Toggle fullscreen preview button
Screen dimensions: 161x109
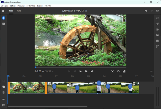point(113,71)
